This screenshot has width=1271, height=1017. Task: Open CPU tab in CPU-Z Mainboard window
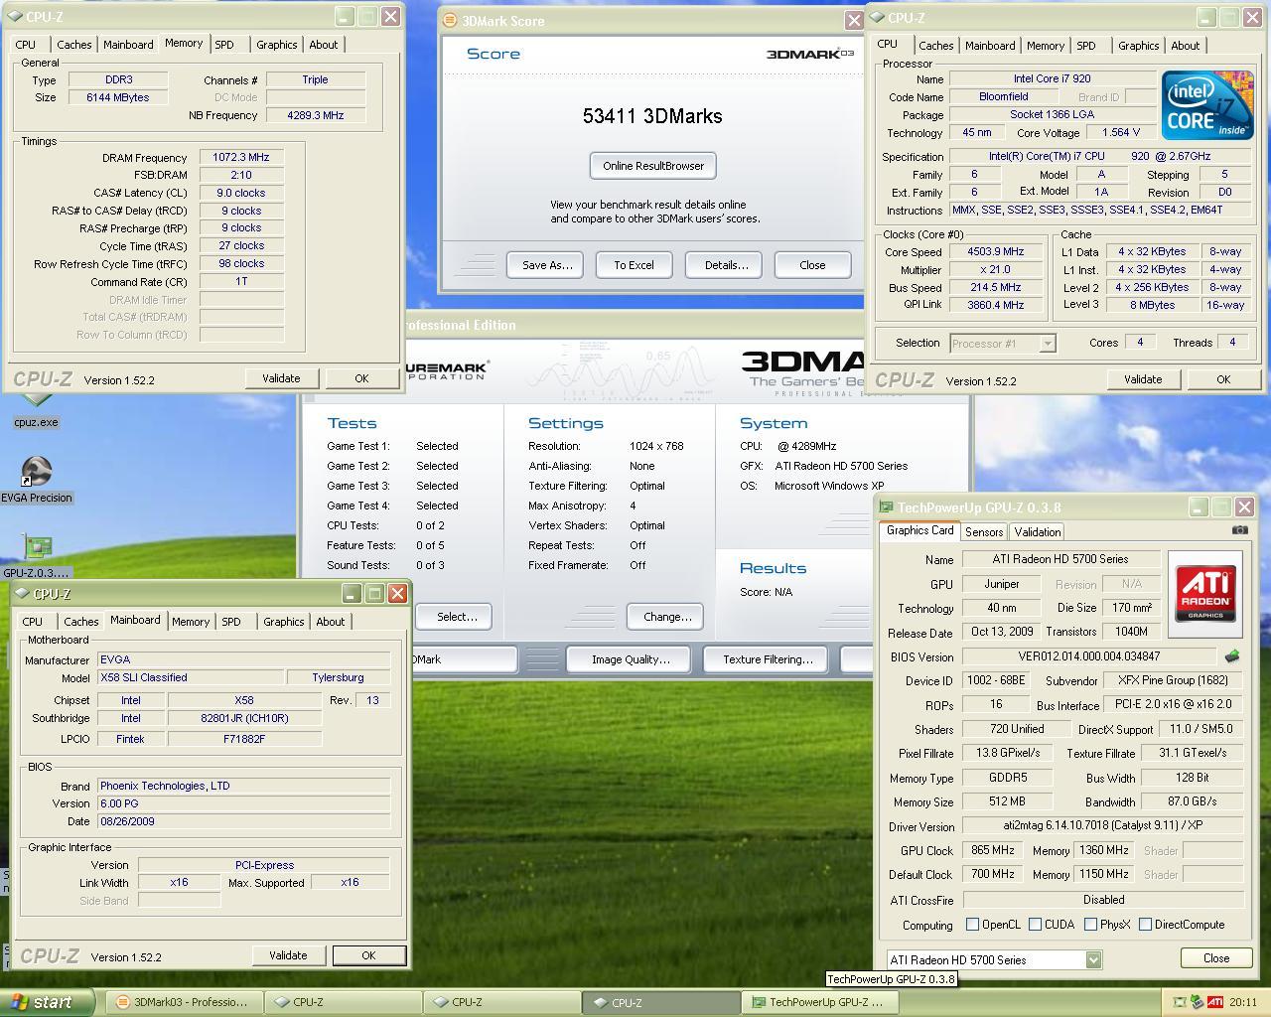coord(33,622)
